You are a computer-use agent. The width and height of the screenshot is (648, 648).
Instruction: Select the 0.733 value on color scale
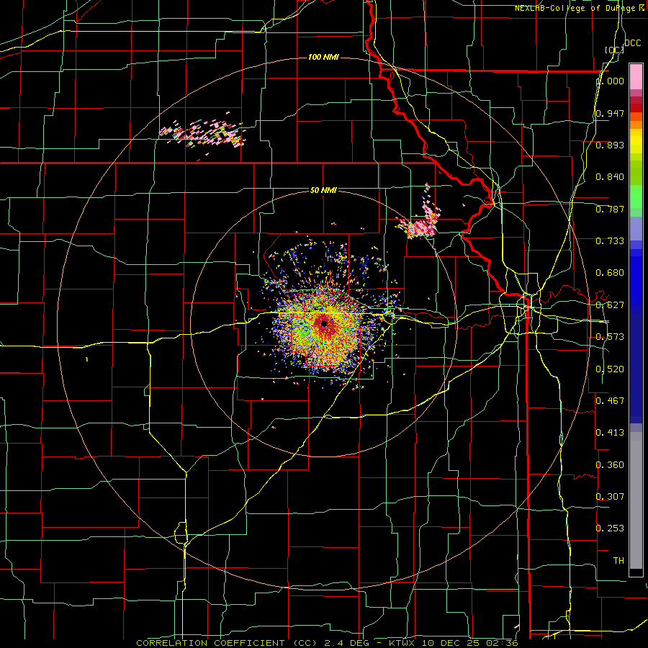(610, 241)
